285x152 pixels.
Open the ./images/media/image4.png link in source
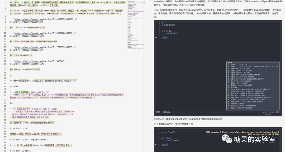[29, 61]
